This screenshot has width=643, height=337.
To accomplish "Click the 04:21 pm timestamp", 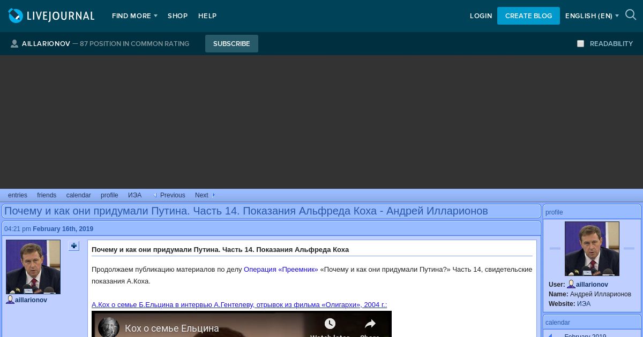I will pyautogui.click(x=18, y=229).
